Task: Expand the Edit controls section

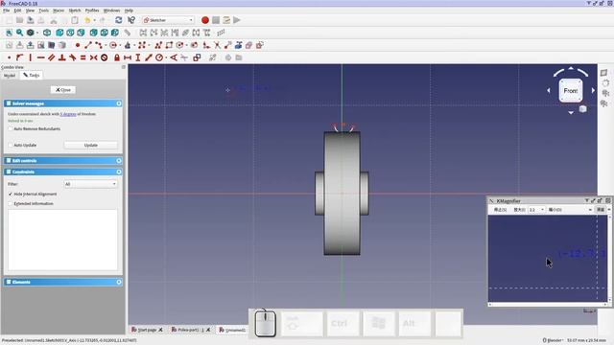Action: (119, 161)
